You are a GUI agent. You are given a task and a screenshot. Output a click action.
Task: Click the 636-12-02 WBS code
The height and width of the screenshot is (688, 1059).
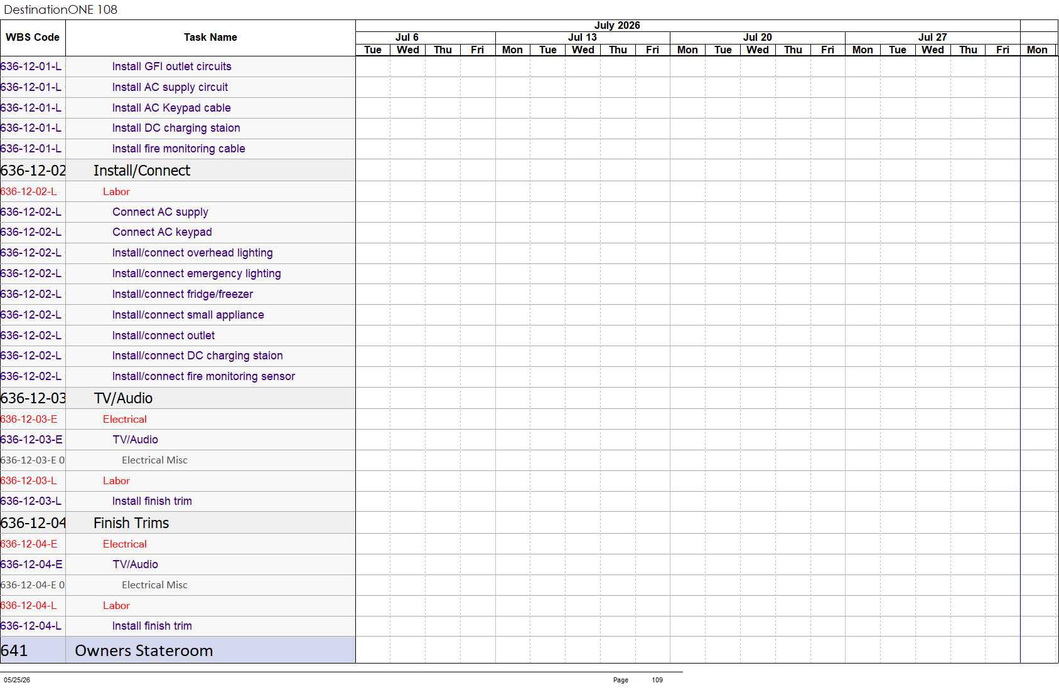coord(33,171)
